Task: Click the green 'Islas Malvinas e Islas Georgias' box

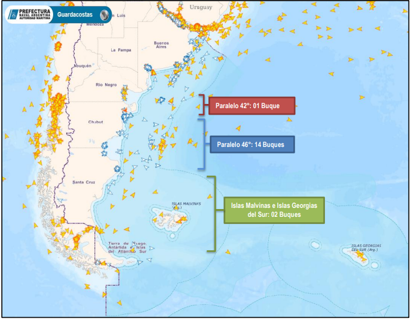Action: (274, 210)
